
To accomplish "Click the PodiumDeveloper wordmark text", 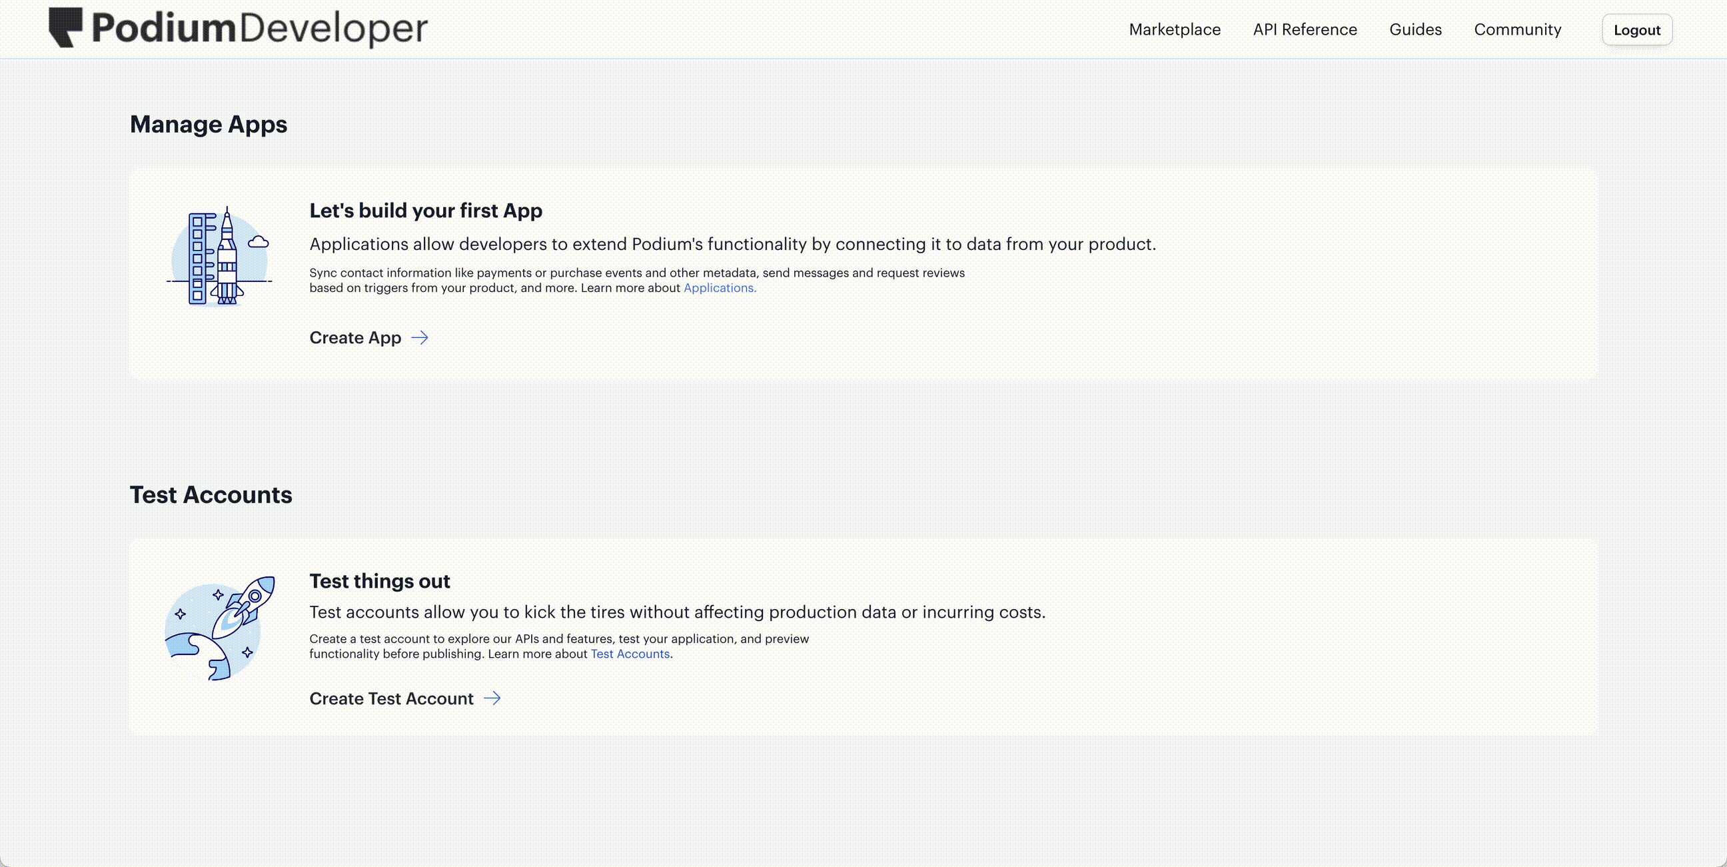I will pyautogui.click(x=259, y=28).
